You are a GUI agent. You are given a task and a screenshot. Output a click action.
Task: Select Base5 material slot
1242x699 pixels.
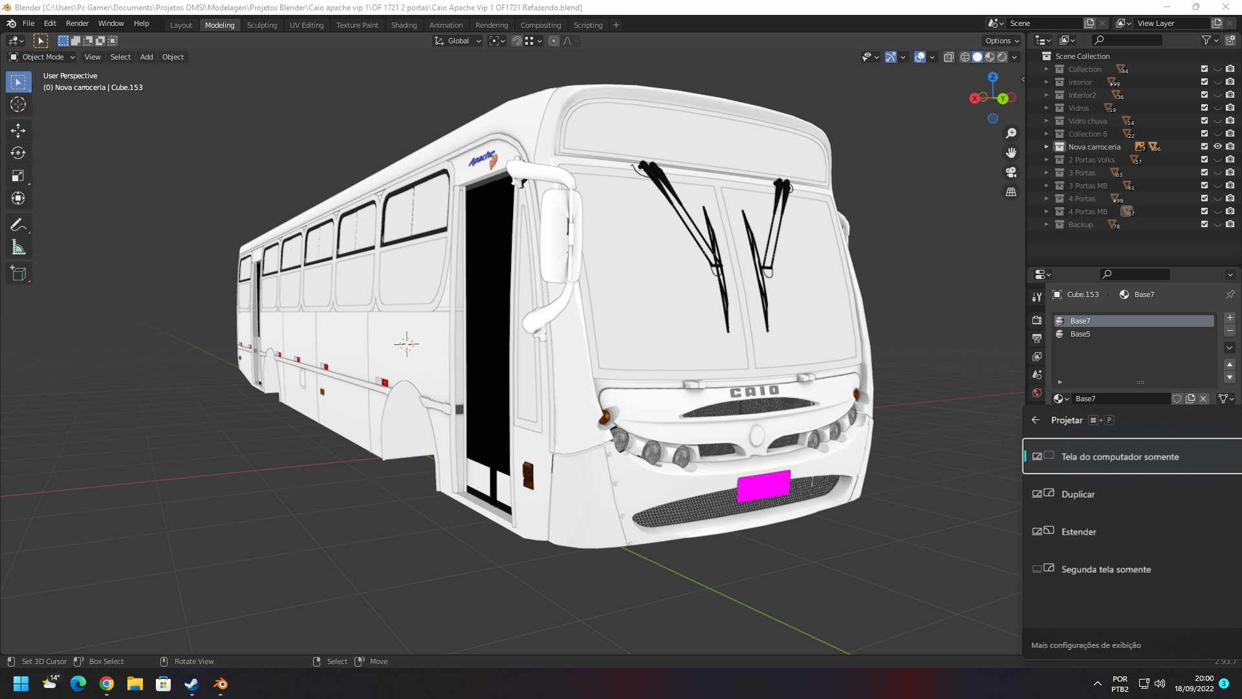click(x=1080, y=334)
